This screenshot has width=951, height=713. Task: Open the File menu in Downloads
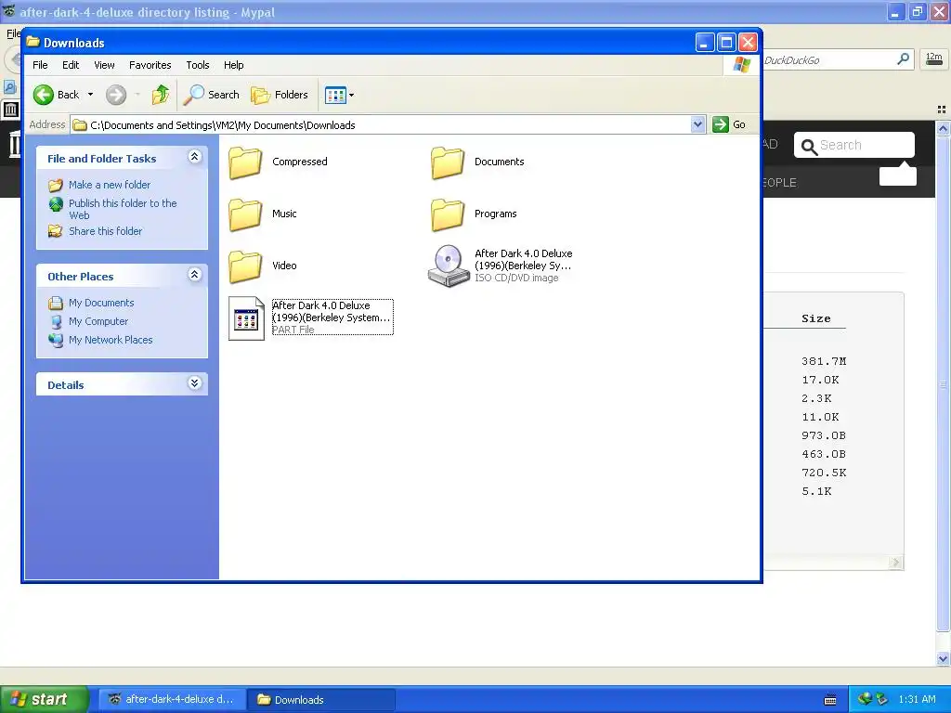click(x=40, y=65)
